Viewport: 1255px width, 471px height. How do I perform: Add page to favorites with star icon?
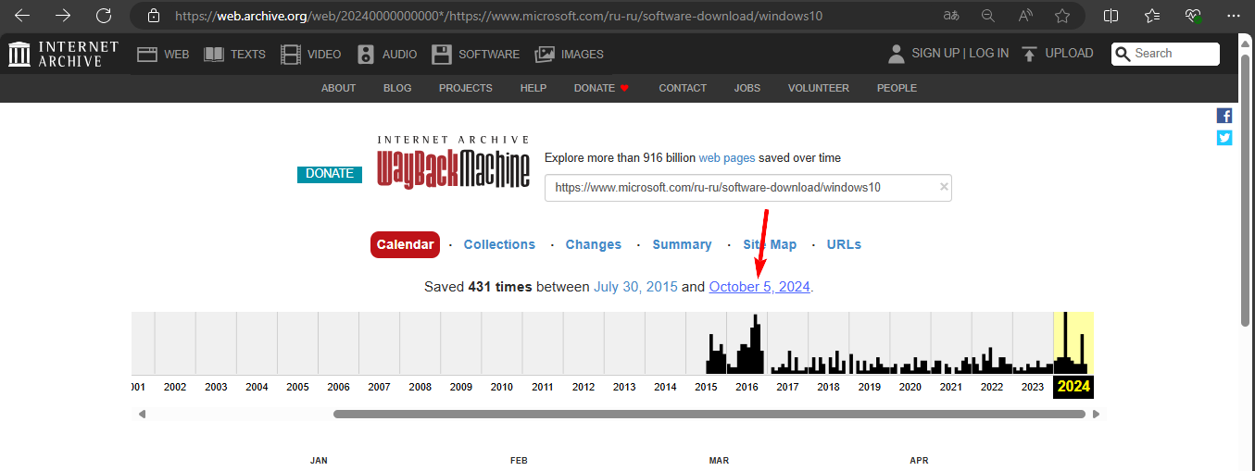[1062, 16]
